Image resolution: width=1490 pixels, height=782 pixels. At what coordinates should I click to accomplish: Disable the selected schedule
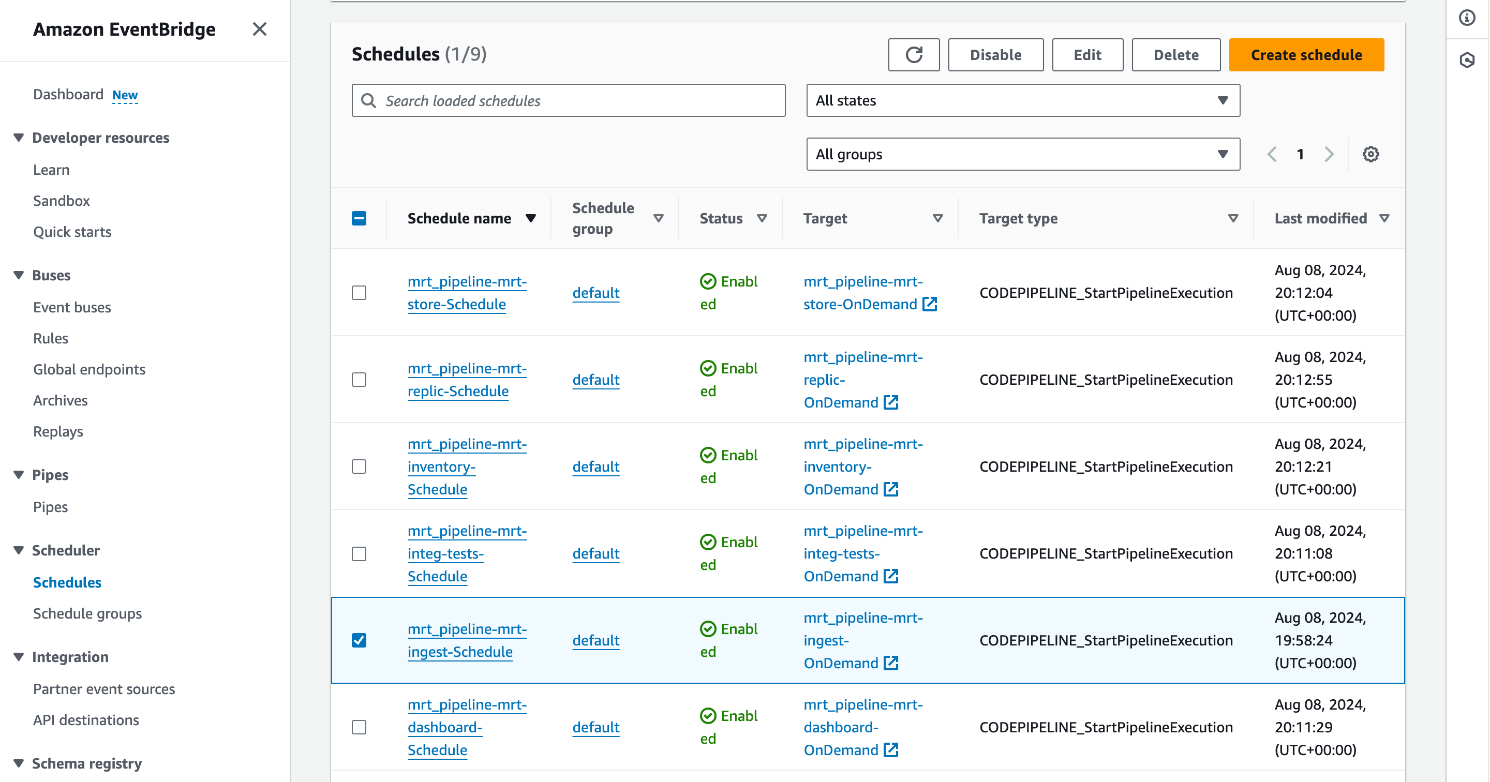[x=995, y=55]
